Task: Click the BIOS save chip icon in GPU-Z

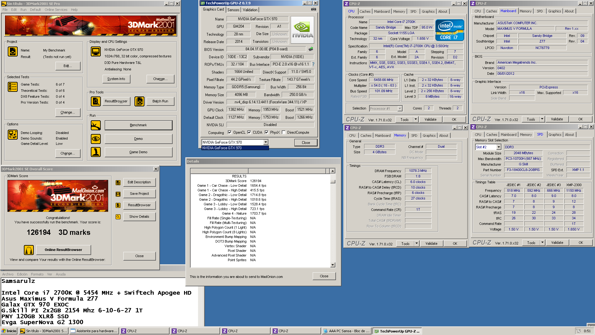Action: point(311,49)
